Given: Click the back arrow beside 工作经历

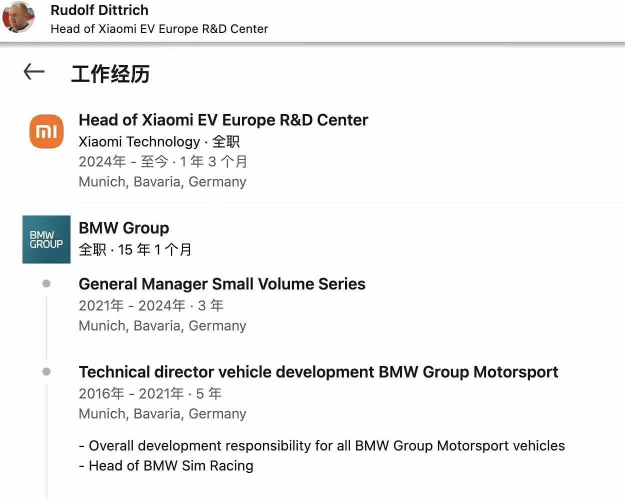Looking at the screenshot, I should click(x=34, y=72).
